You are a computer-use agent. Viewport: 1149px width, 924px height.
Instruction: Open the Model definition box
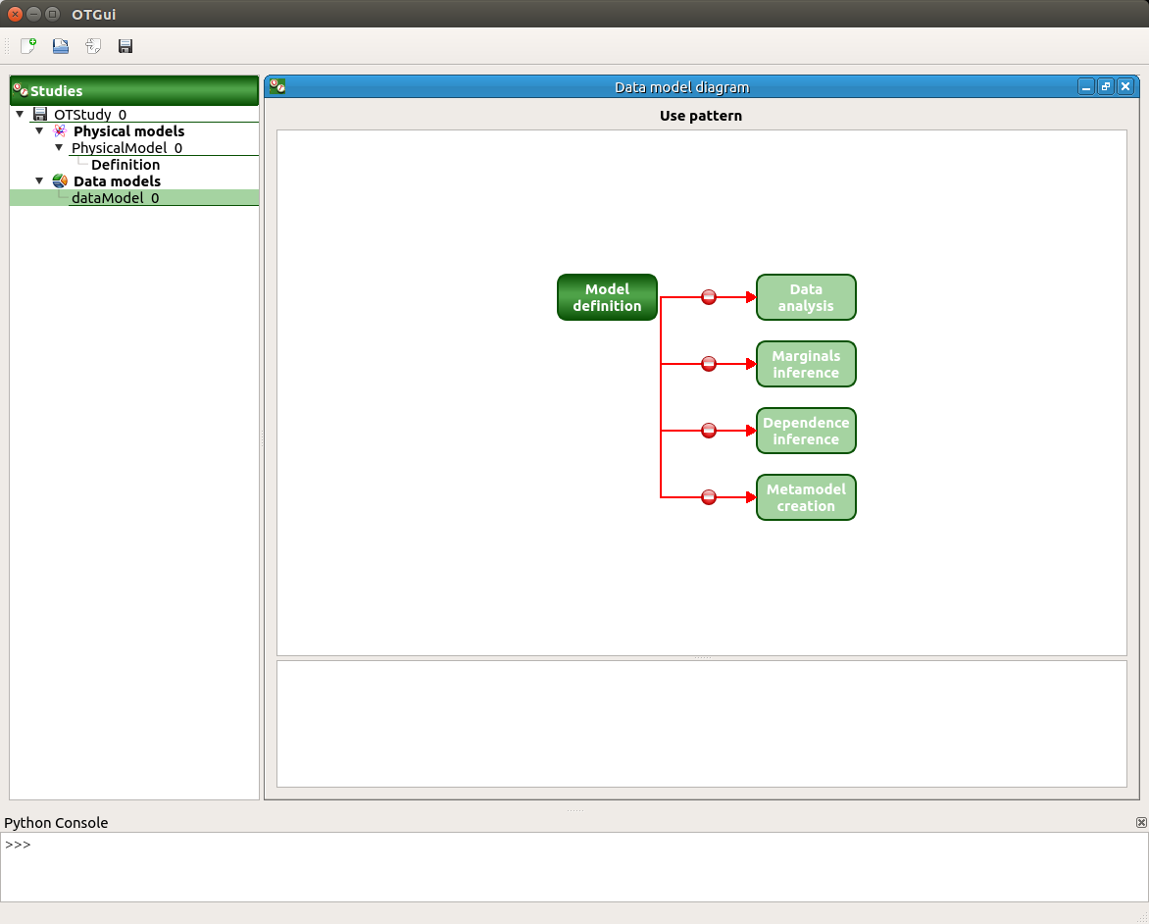click(x=607, y=296)
